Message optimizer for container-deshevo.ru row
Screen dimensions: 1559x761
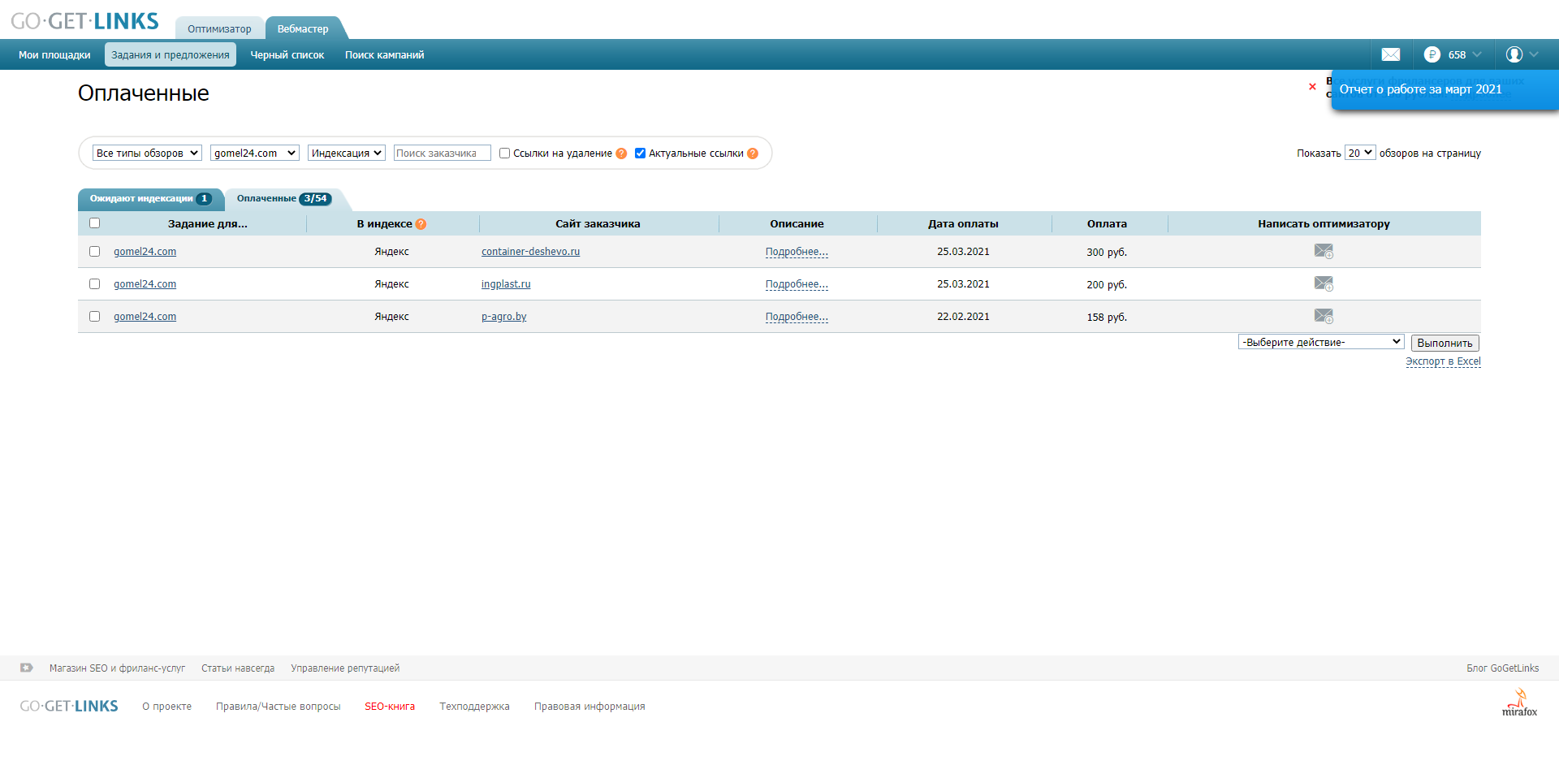click(1324, 251)
